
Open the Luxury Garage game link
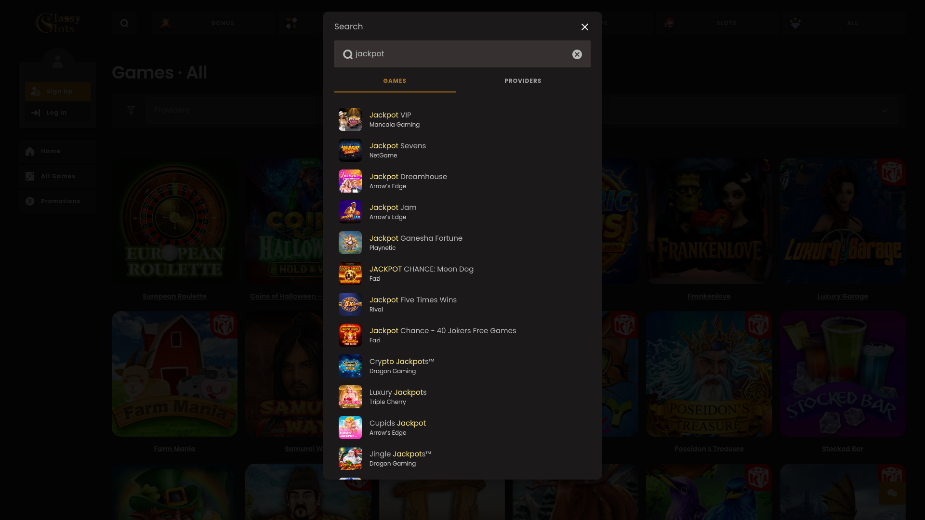(x=842, y=296)
